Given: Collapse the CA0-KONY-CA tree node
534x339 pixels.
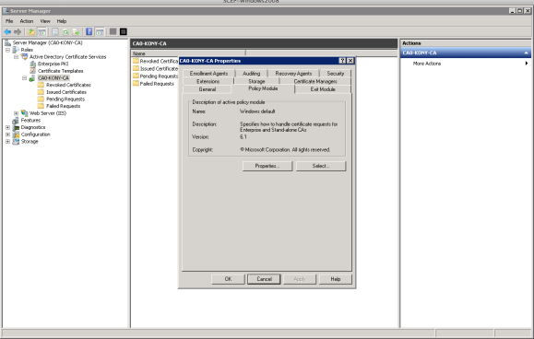Looking at the screenshot, I should [x=24, y=78].
